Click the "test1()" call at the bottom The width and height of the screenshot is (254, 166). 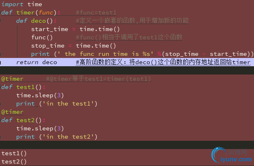click(x=14, y=153)
